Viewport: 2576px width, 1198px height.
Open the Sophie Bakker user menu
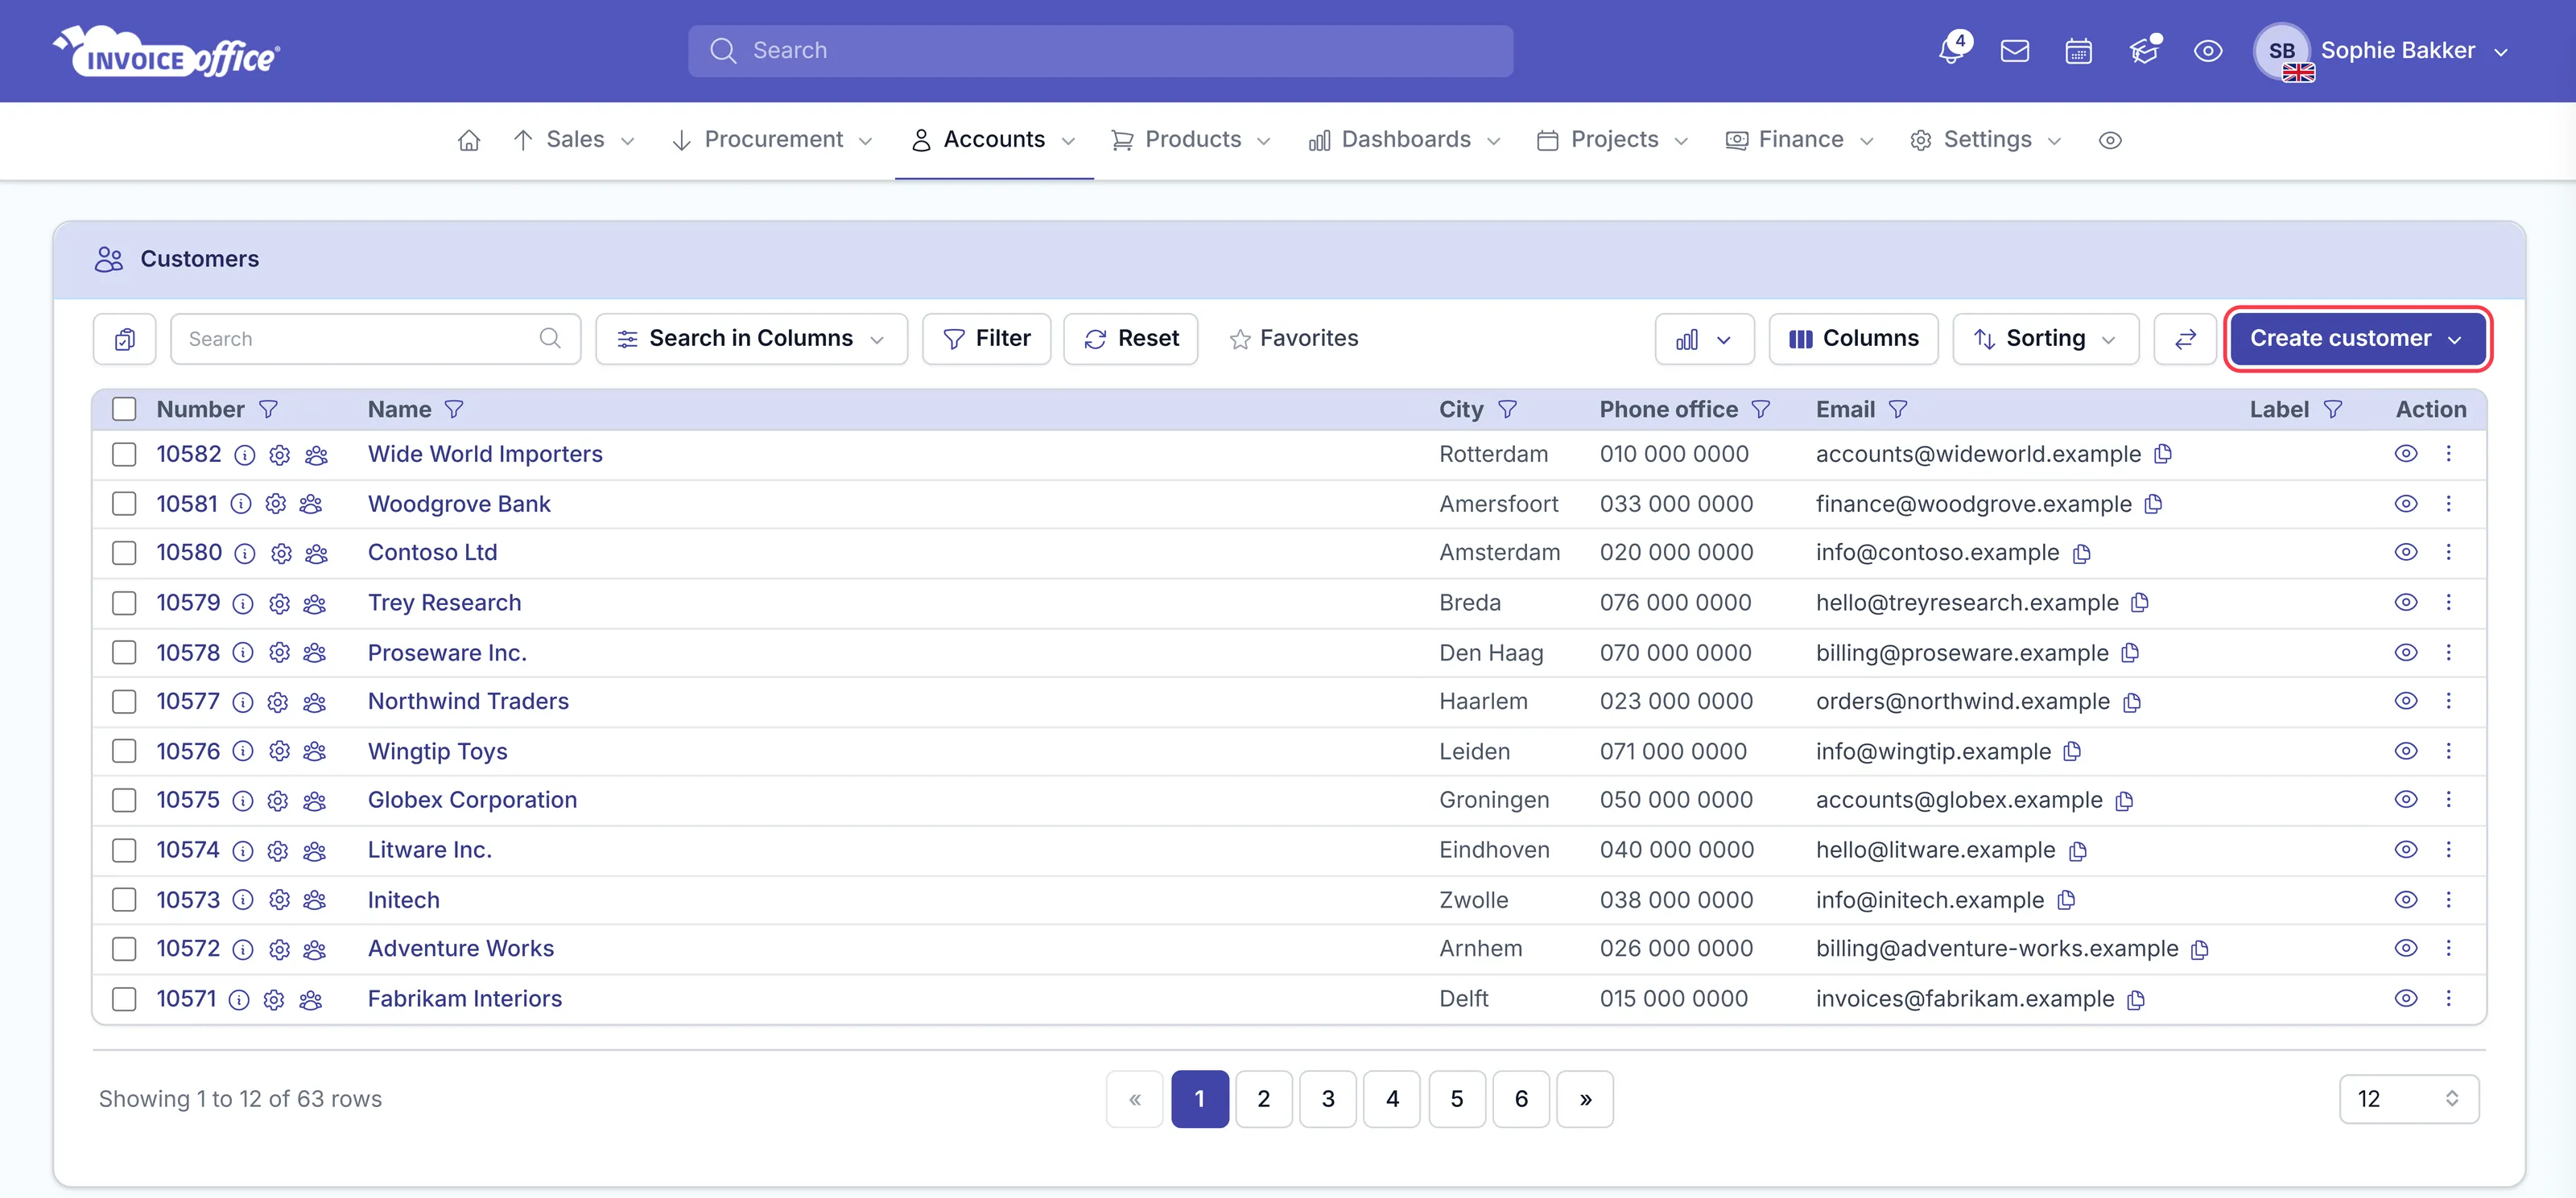point(2381,51)
